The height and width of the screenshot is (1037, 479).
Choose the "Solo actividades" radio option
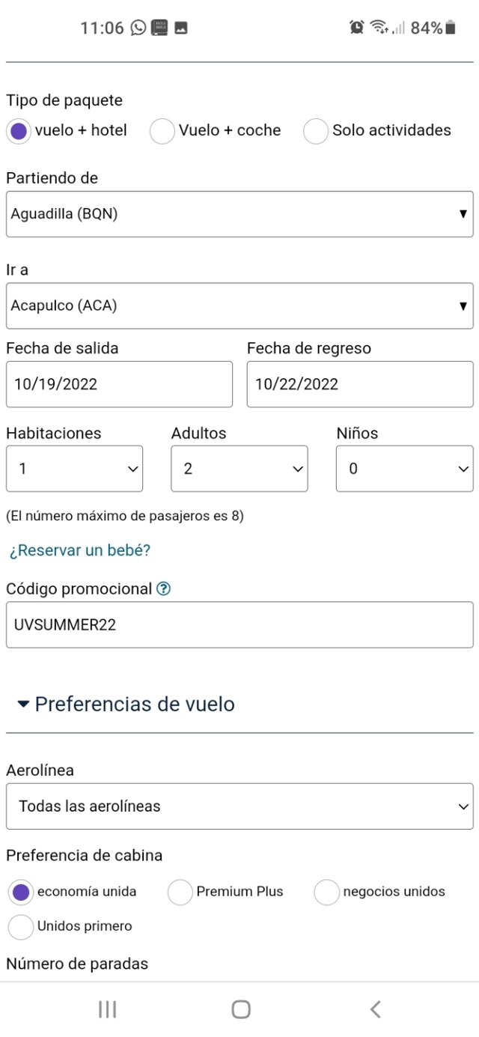click(x=316, y=131)
